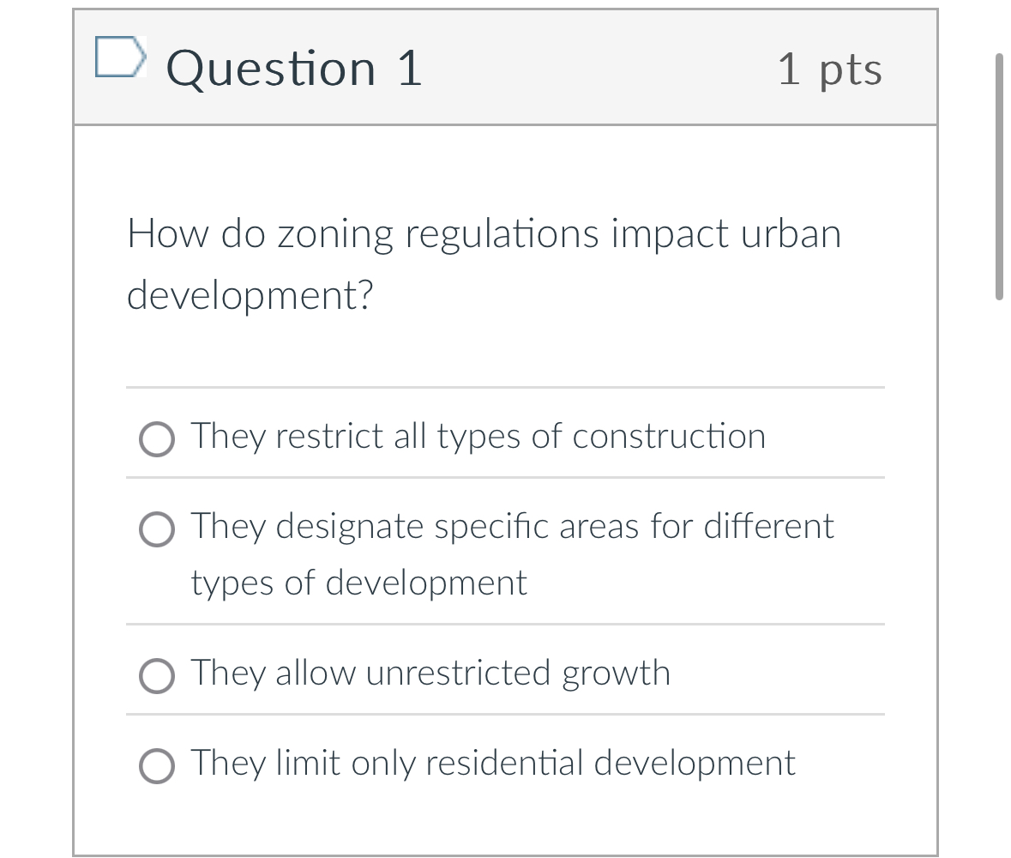
Task: Click the Question 1 header
Action: pos(295,69)
